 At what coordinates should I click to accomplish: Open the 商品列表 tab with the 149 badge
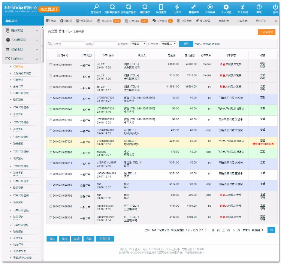click(109, 21)
